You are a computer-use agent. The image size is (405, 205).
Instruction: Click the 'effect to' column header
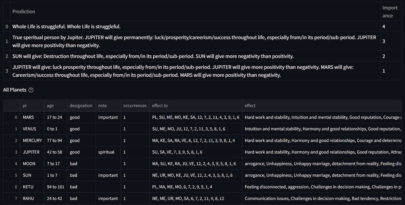(x=196, y=106)
